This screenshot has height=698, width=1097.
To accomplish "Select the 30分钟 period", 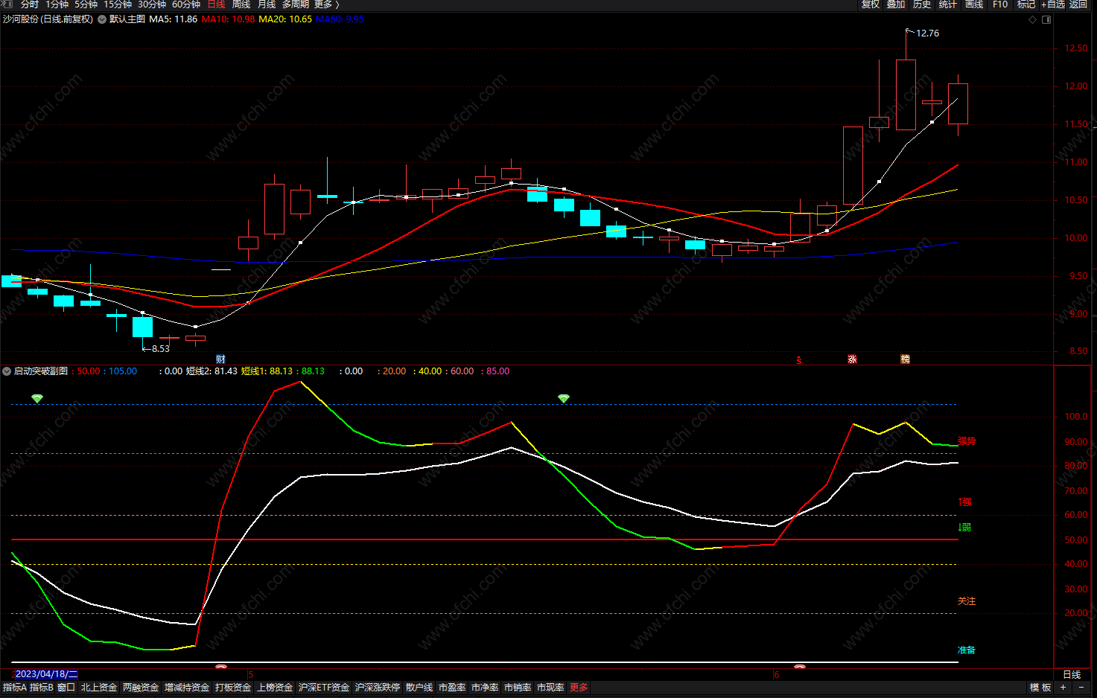I will (x=152, y=4).
